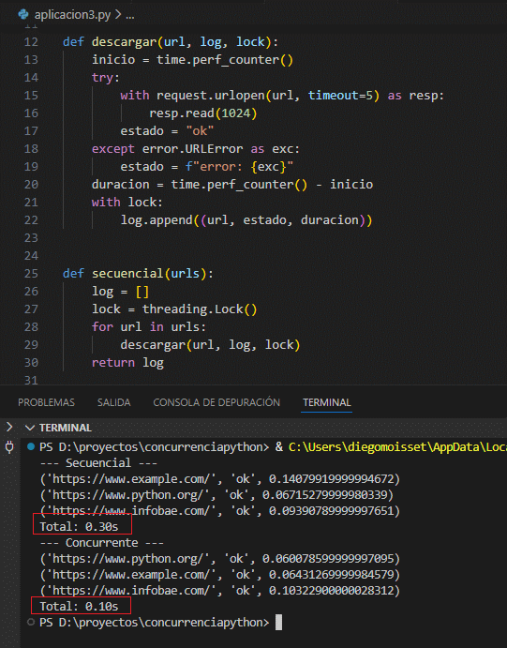Open https://www.infobae.com/ link in Secuencial output
Image resolution: width=507 pixels, height=648 pixels.
(131, 511)
